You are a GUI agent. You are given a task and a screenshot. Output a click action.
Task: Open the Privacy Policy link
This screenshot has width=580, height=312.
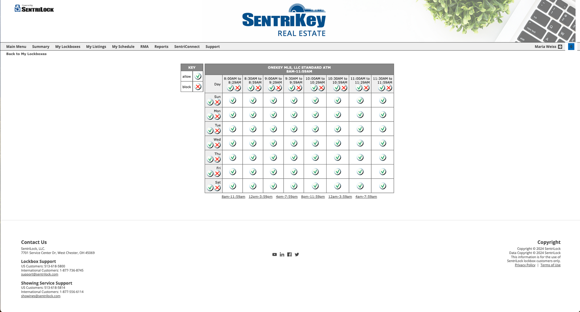pyautogui.click(x=525, y=265)
